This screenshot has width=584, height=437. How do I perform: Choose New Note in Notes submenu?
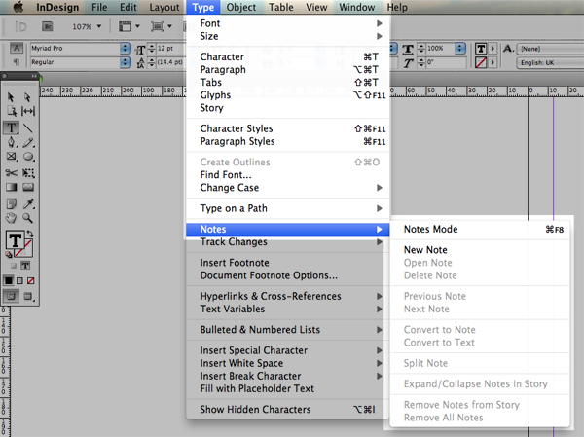coord(480,250)
